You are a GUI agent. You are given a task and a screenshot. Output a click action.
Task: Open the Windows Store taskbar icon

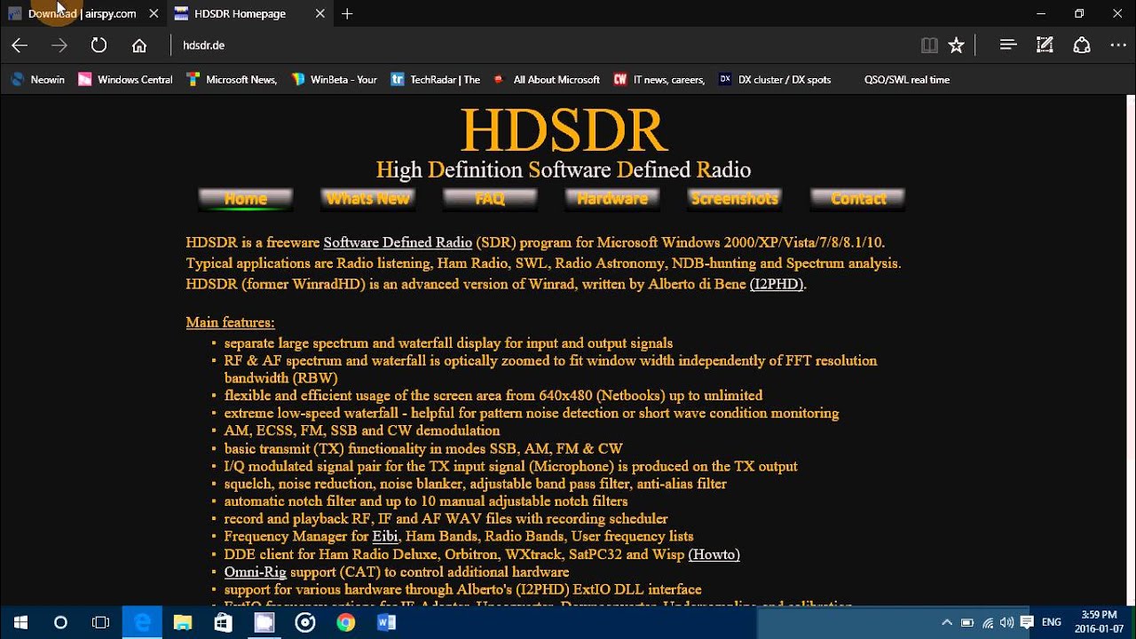(x=224, y=623)
